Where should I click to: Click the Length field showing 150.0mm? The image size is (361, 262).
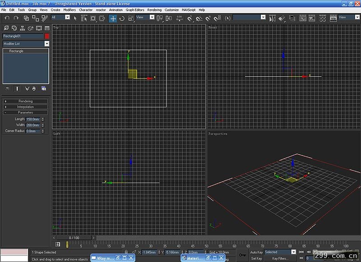tap(33, 119)
